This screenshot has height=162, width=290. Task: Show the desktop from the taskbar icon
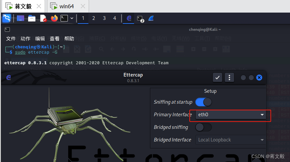point(20,18)
